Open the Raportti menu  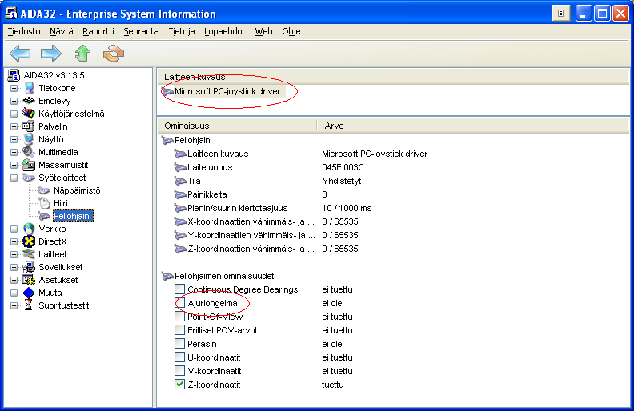(x=98, y=31)
